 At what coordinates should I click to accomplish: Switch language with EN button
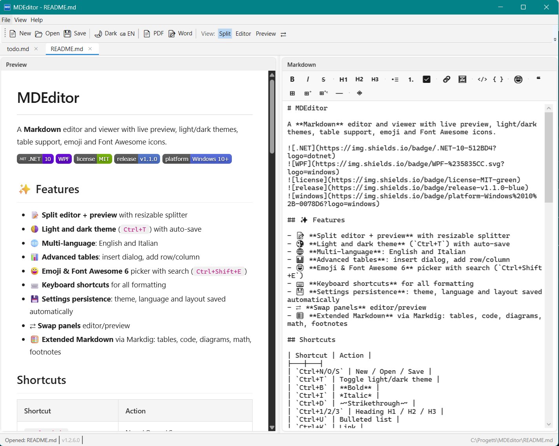pyautogui.click(x=127, y=34)
